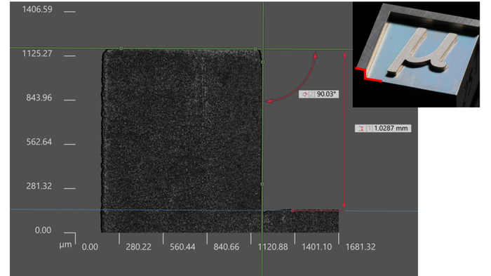Click the X-axis value 280.22
This screenshot has height=276, width=491.
[x=138, y=247]
